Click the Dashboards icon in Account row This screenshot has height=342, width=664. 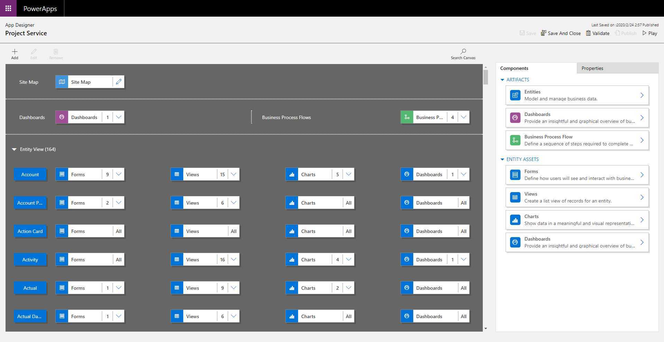407,174
